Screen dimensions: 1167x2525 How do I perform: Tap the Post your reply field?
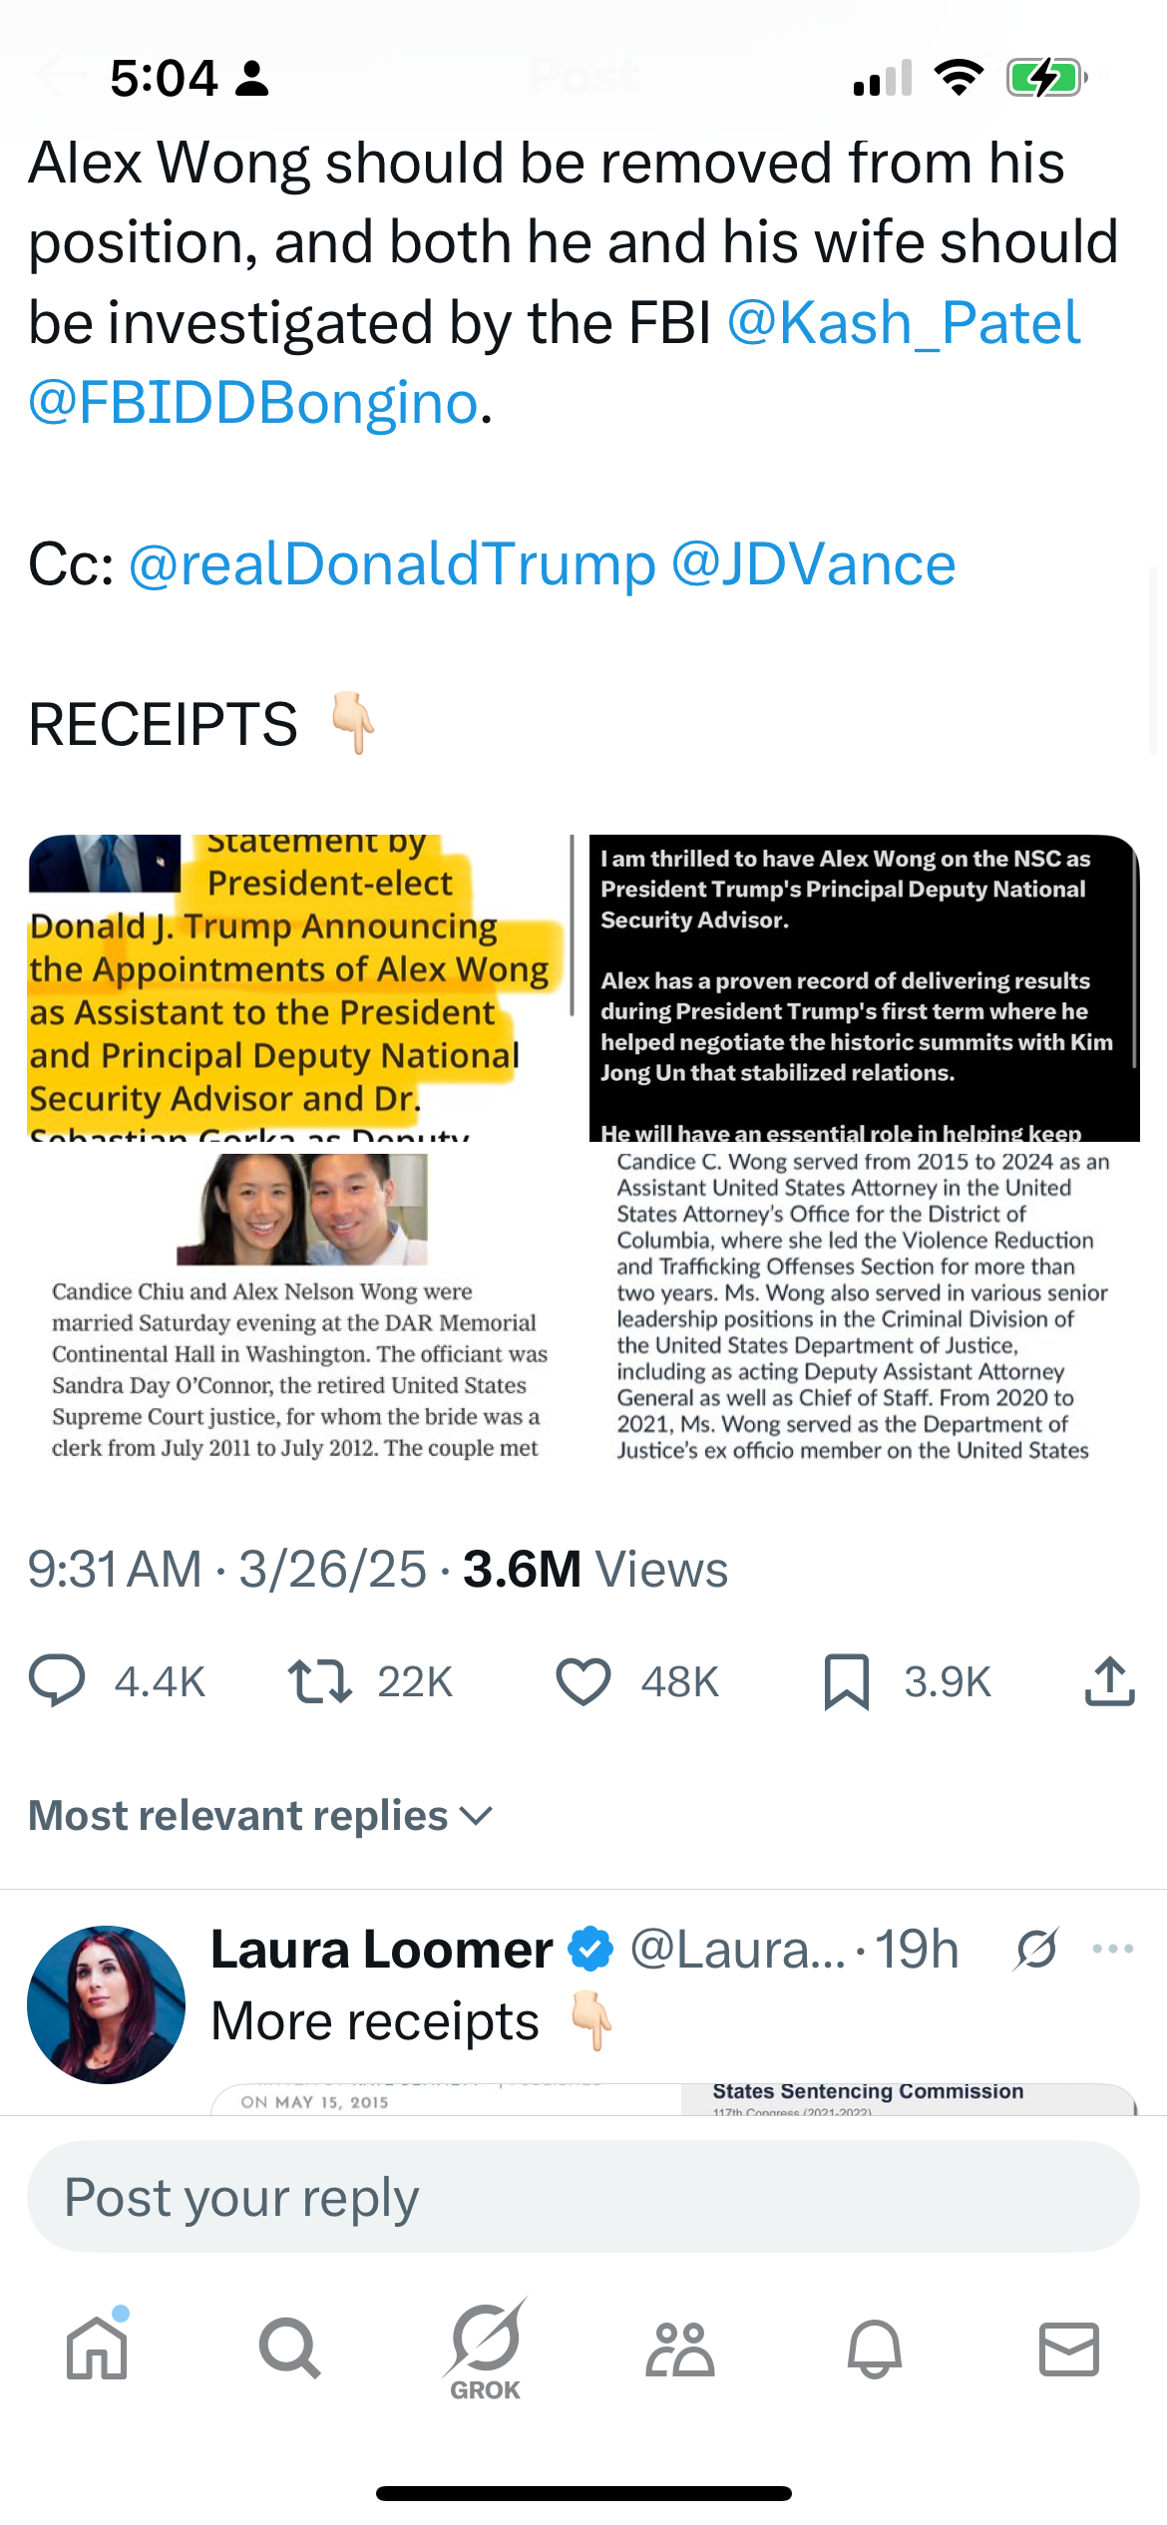tap(583, 2197)
